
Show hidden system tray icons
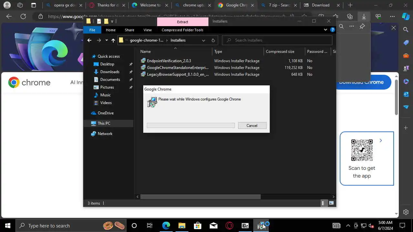(x=348, y=226)
